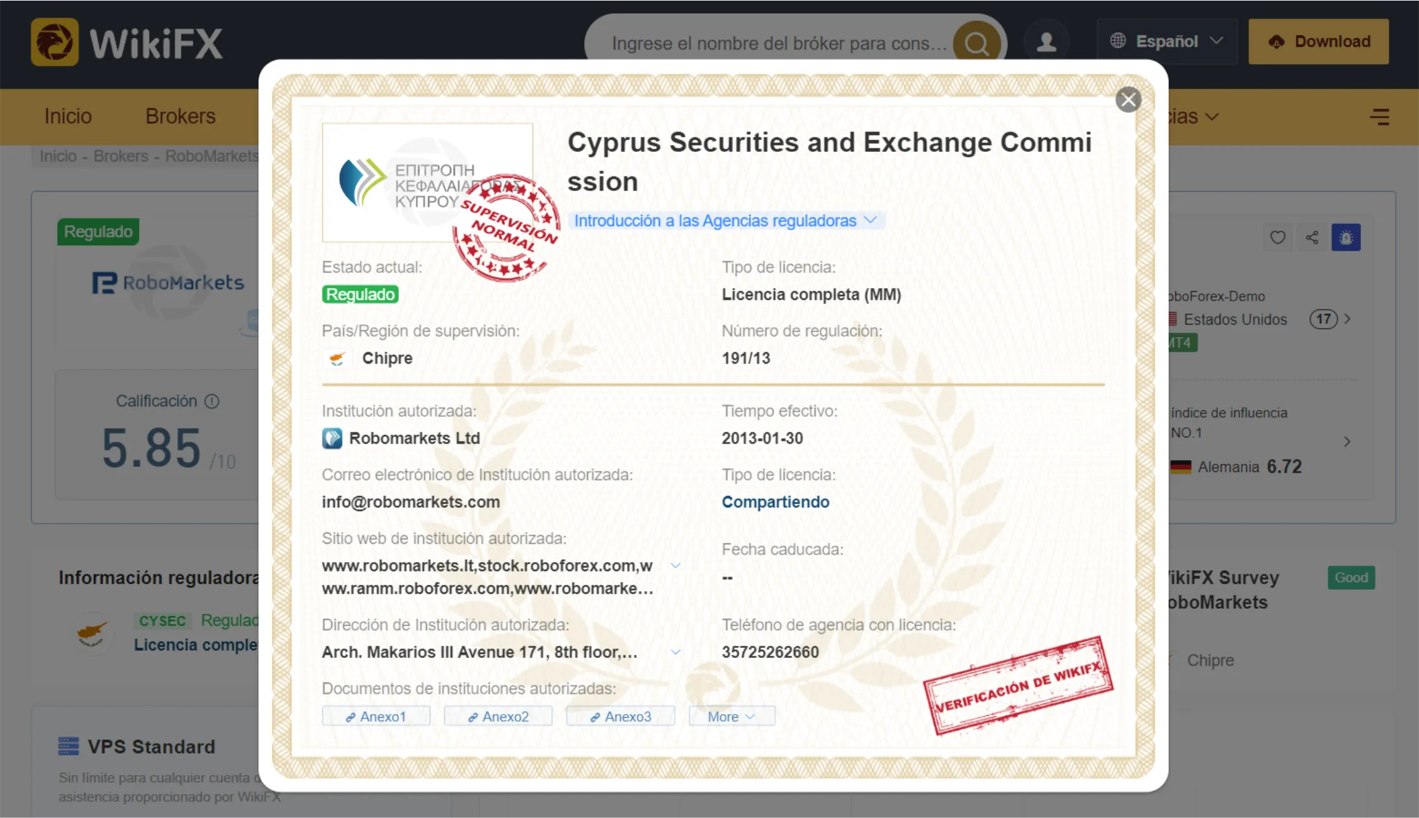Add broker to favorites with heart icon
Viewport: 1419px width, 818px height.
(1277, 238)
